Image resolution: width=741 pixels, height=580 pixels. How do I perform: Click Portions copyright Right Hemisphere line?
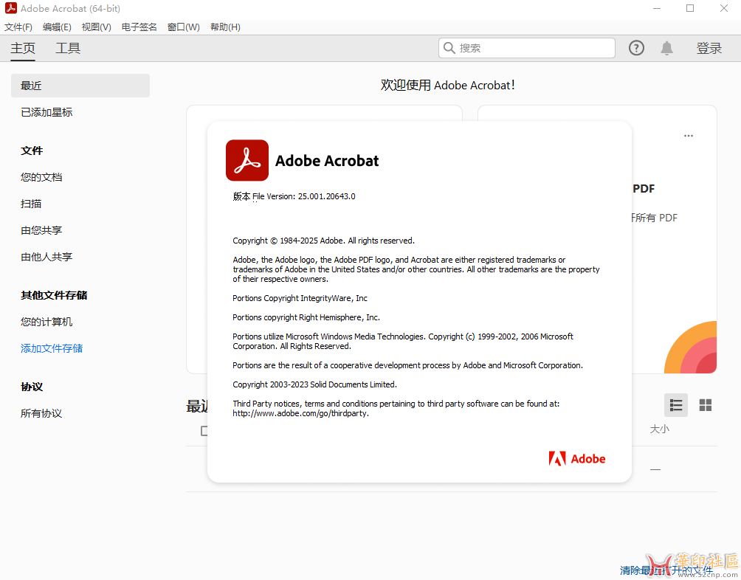(x=306, y=317)
